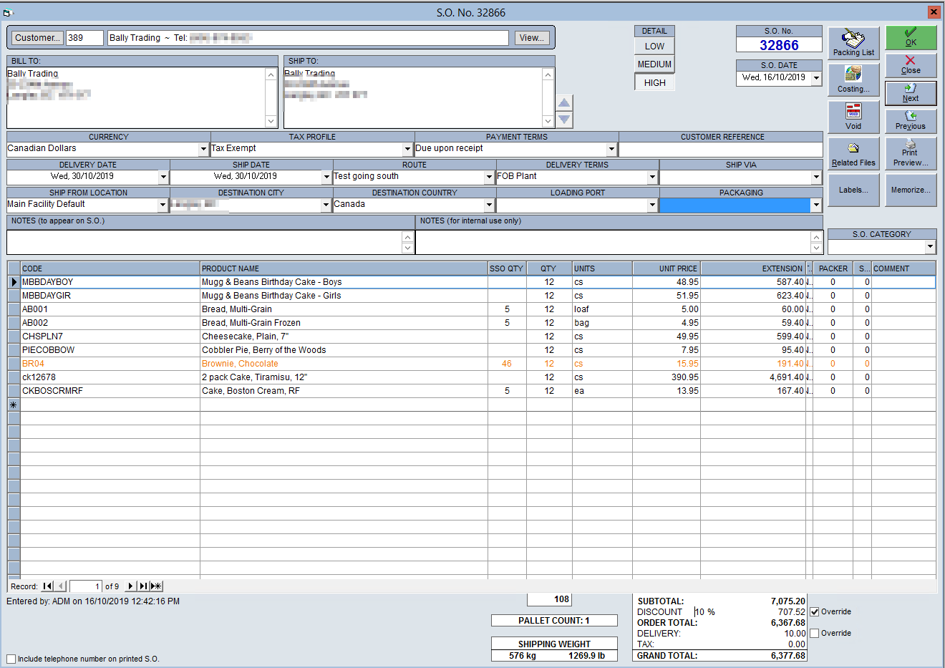Select HIGH detail level
Viewport: 945px width, 668px height.
654,82
